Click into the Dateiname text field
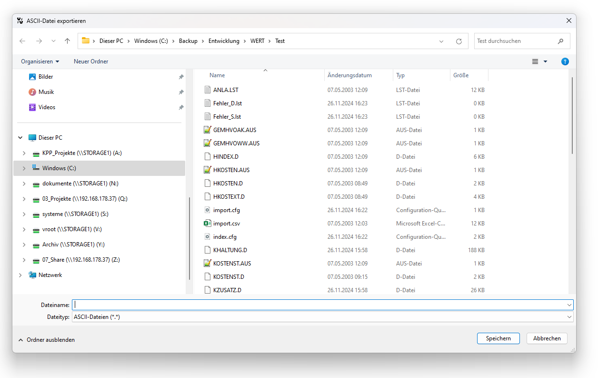This screenshot has width=598, height=378. click(x=319, y=305)
